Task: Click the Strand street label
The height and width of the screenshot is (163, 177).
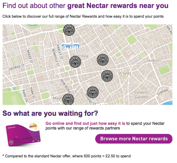Action: pos(163,92)
